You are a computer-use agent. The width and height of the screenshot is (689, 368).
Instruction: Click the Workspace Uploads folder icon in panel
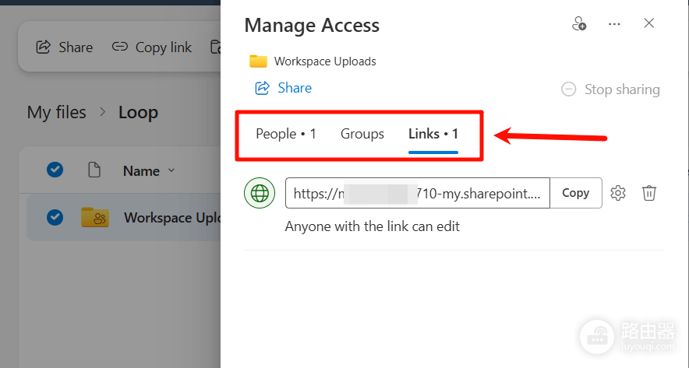pos(259,61)
